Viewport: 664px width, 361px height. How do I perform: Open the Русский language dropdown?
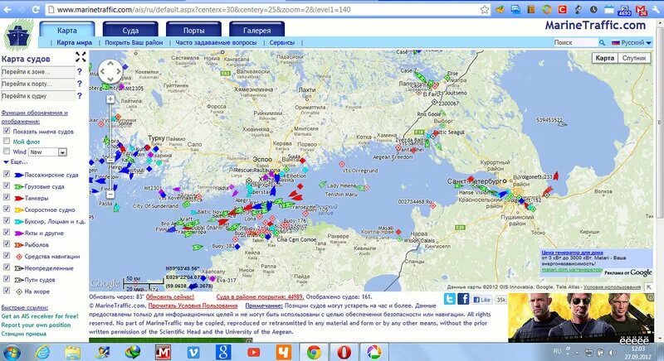pyautogui.click(x=631, y=43)
